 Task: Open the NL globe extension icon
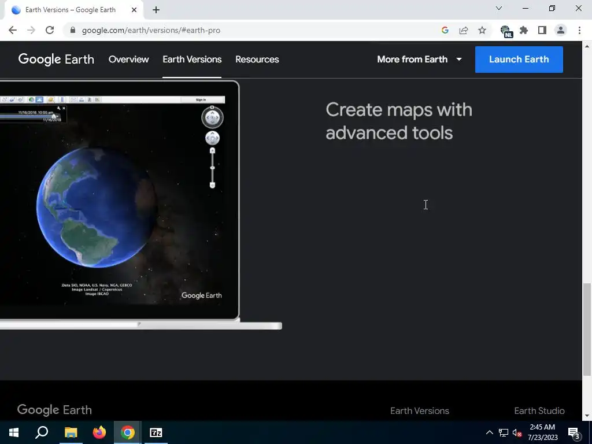pos(506,31)
